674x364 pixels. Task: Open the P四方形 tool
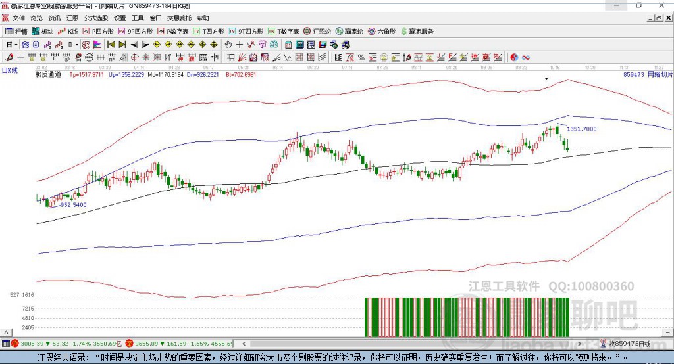(98, 32)
